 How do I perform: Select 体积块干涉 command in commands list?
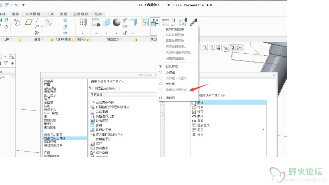click(x=103, y=130)
